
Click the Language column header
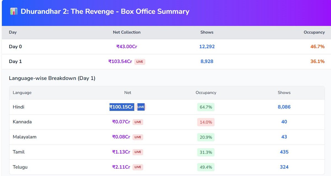(22, 93)
